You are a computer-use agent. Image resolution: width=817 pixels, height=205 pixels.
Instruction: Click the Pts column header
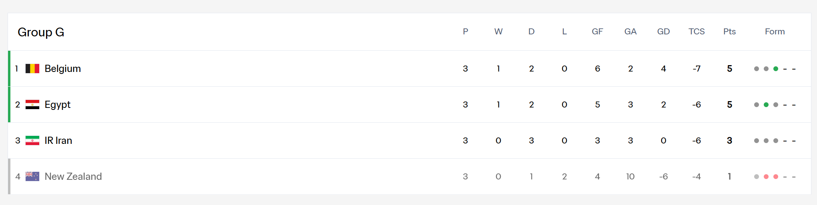pyautogui.click(x=729, y=32)
